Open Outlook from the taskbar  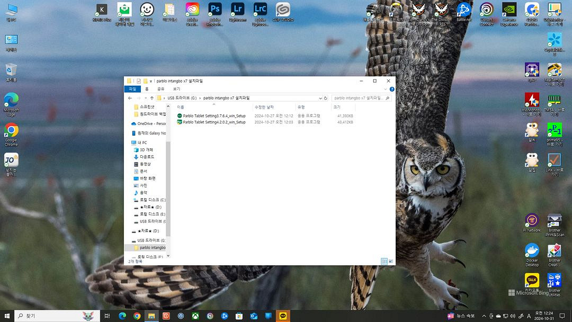254,316
